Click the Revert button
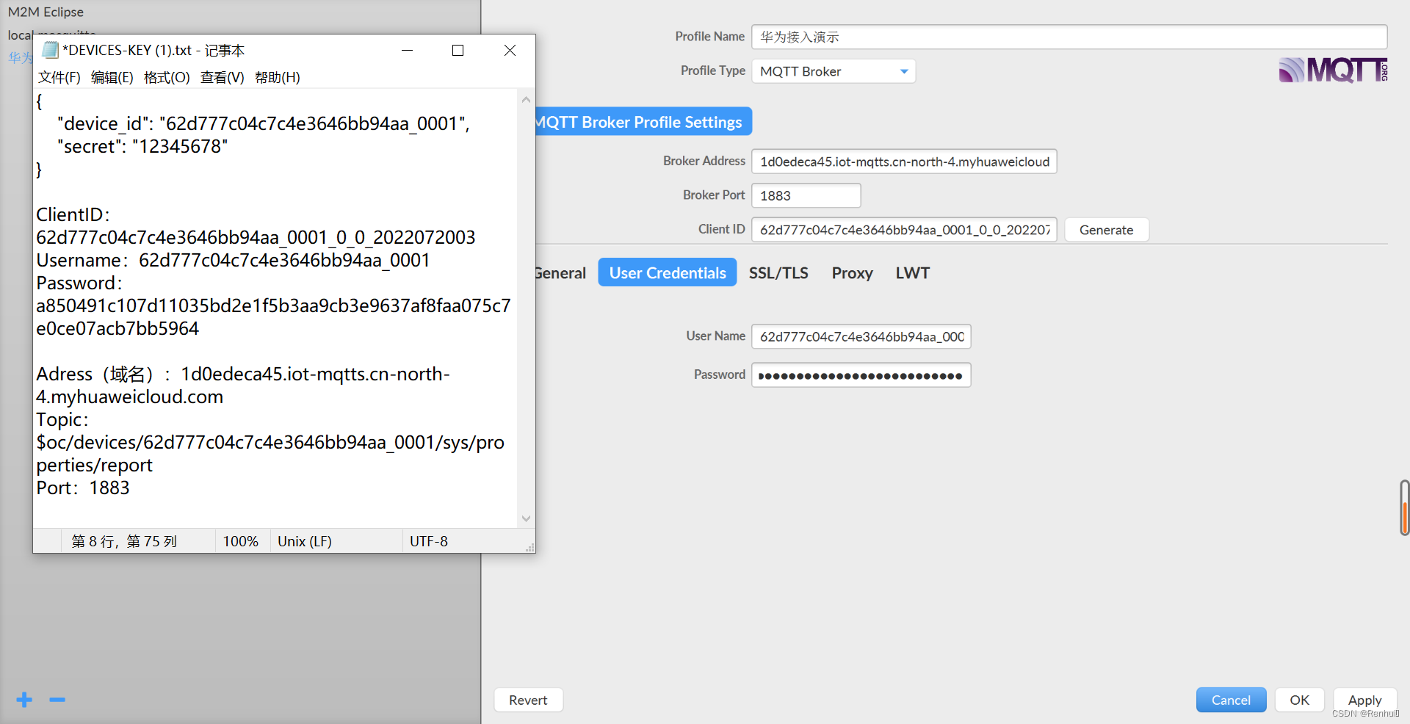 coord(528,700)
